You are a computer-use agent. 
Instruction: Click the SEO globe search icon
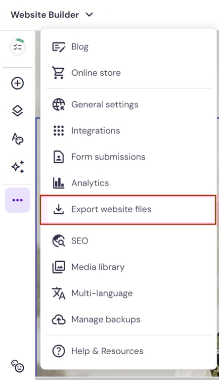click(59, 241)
